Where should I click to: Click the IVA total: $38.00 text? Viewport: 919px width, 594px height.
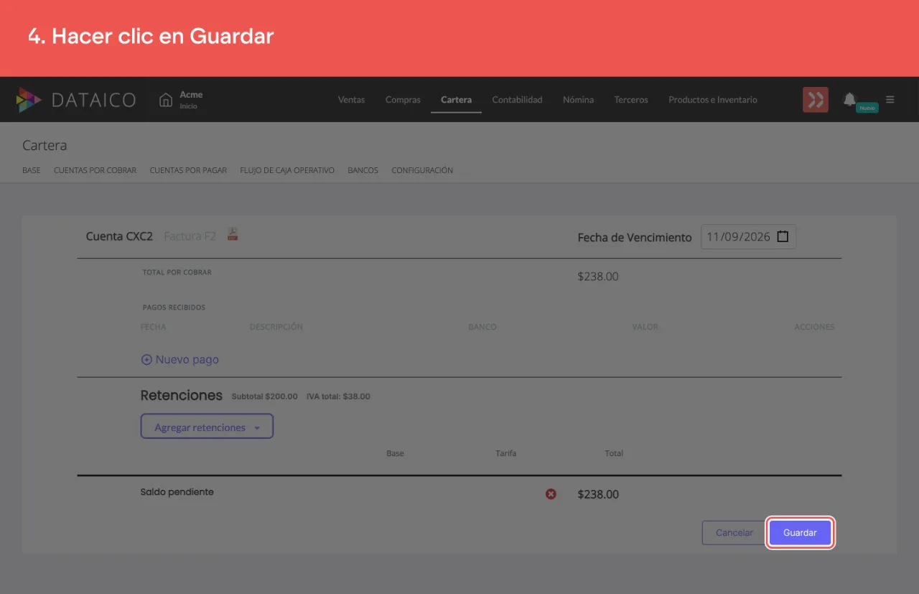click(x=338, y=396)
